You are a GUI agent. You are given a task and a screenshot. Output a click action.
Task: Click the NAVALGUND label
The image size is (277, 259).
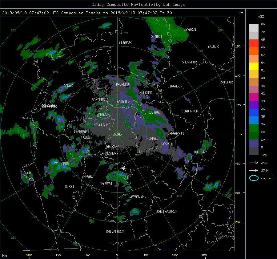(x=102, y=125)
